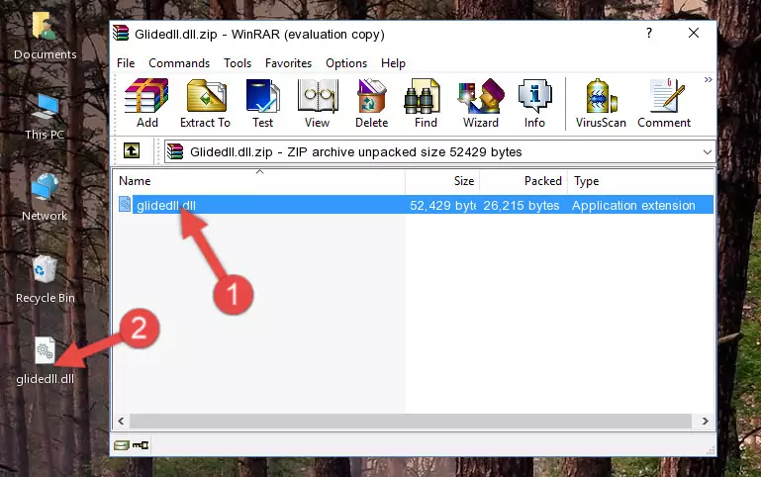Image resolution: width=761 pixels, height=477 pixels.
Task: Select the Network desktop icon
Action: click(x=45, y=197)
